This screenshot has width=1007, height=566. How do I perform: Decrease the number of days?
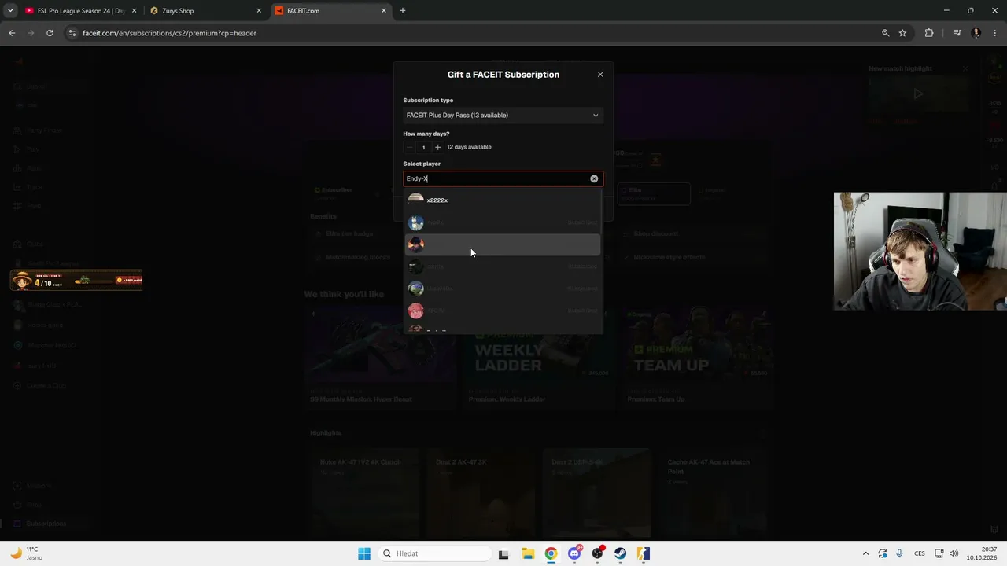(409, 147)
